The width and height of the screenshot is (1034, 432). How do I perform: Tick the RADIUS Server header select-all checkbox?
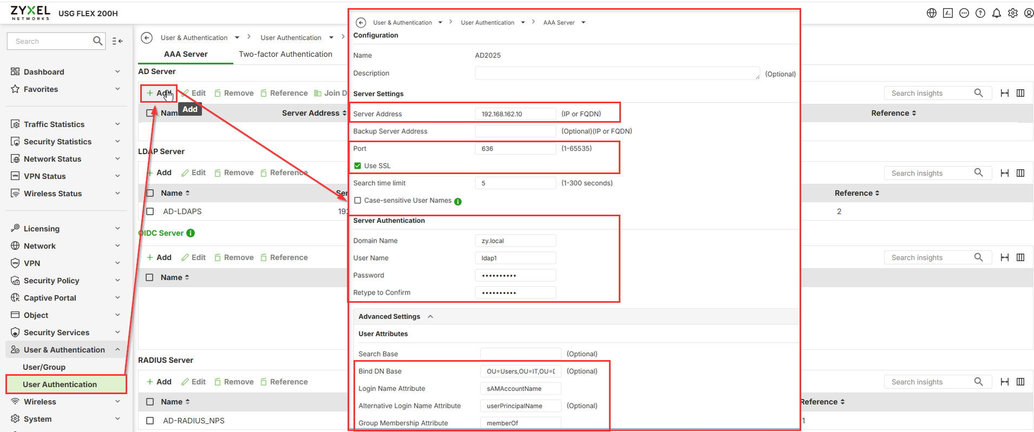click(150, 402)
